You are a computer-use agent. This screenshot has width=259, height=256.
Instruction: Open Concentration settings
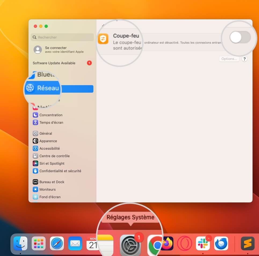51,115
